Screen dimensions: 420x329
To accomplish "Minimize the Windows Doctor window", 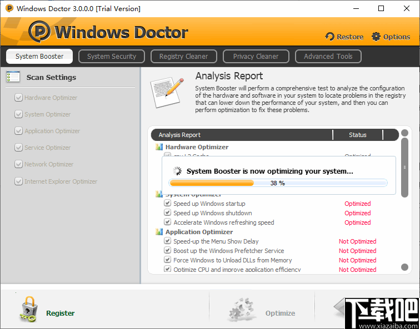I will click(356, 8).
